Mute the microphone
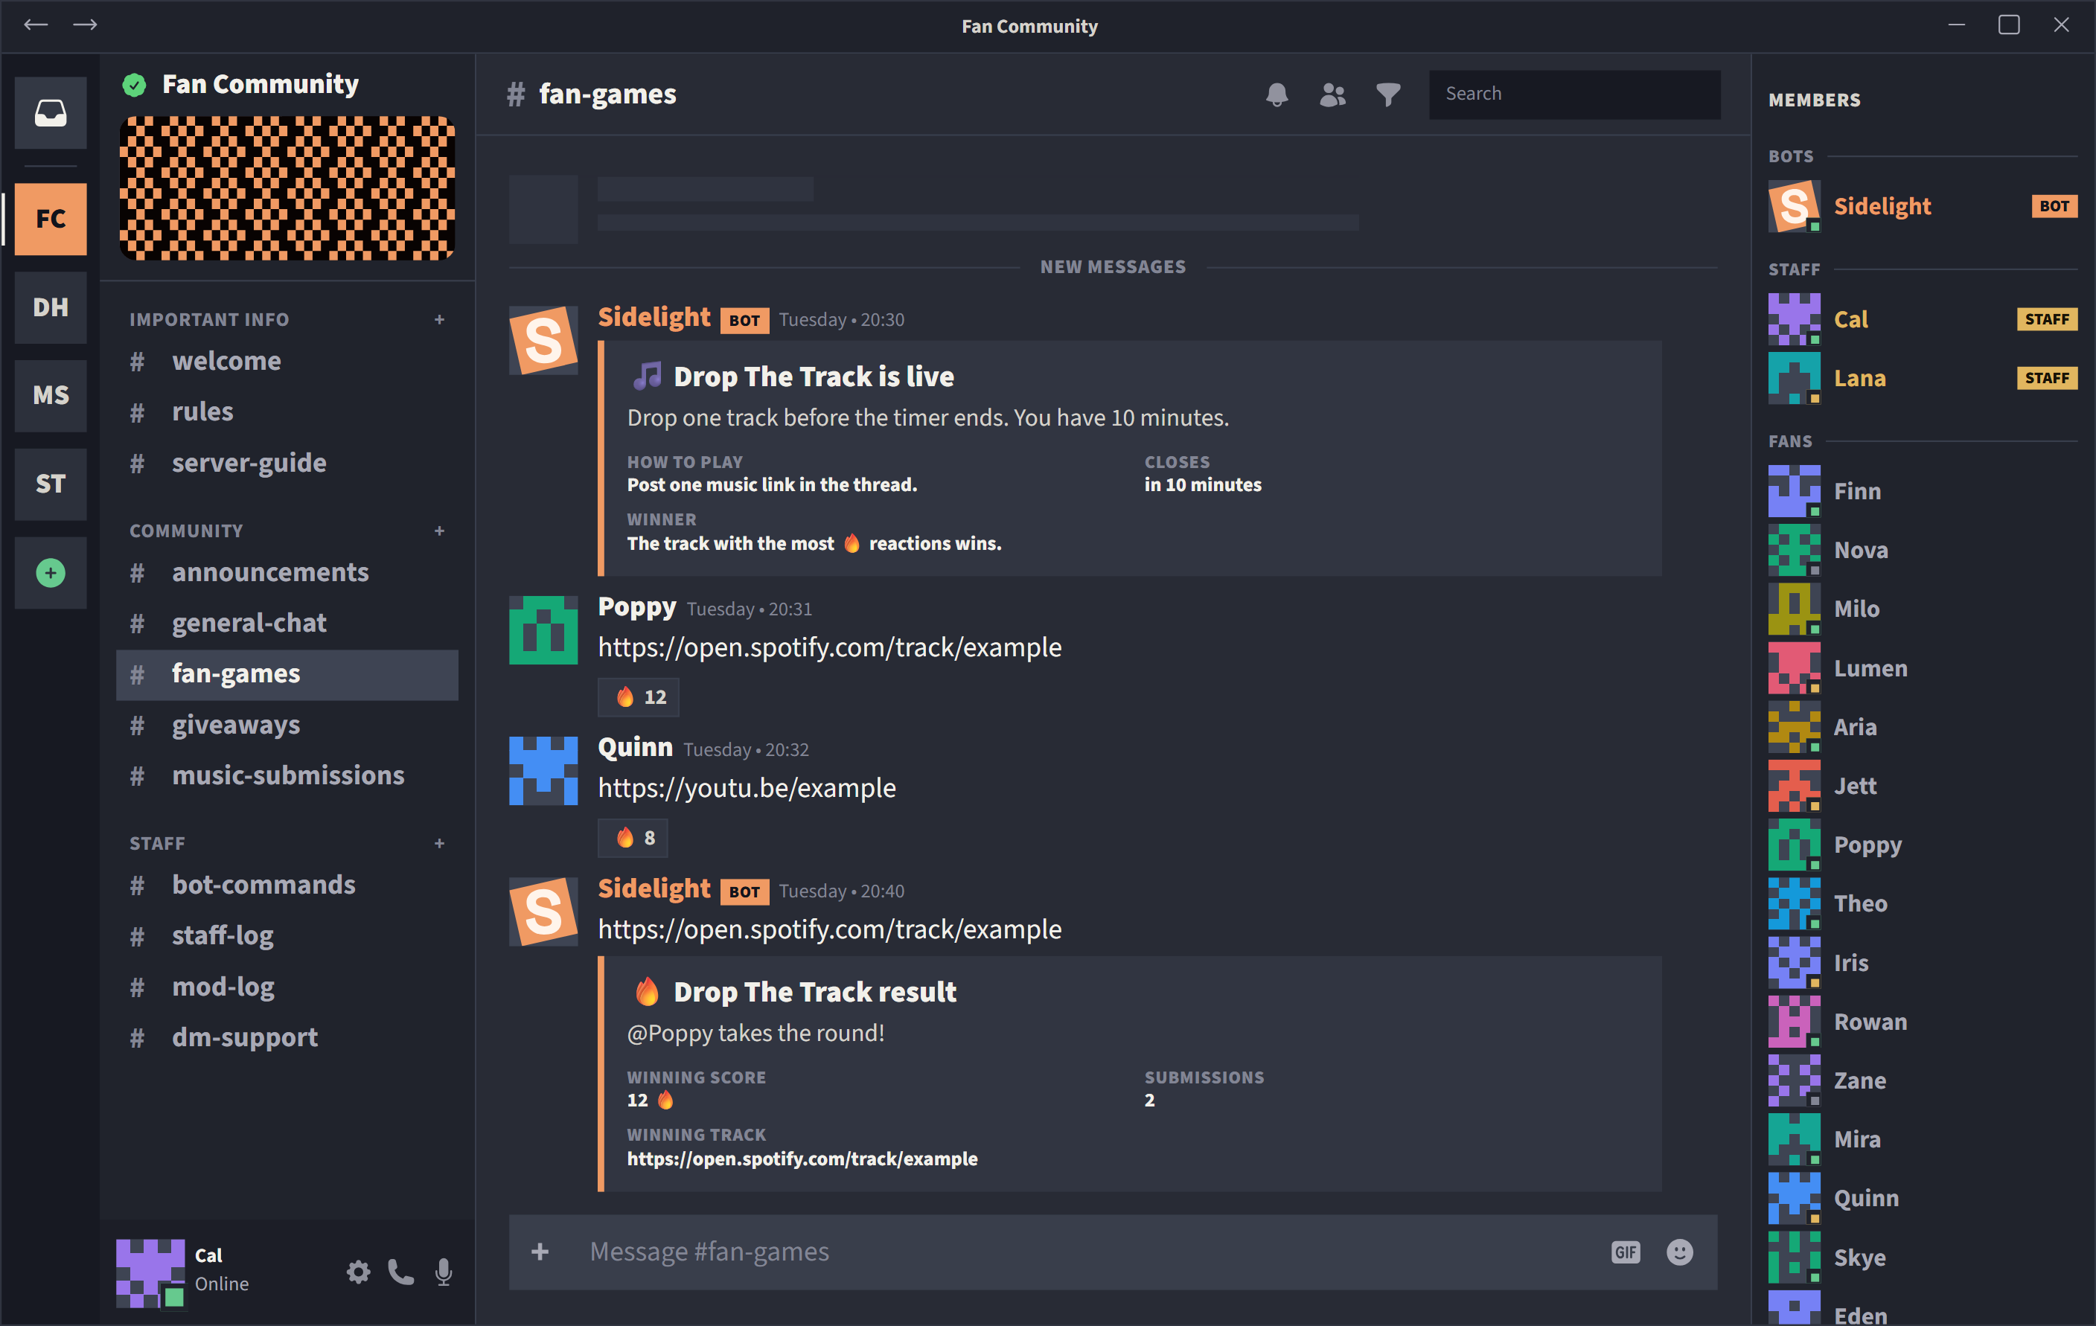 [443, 1272]
